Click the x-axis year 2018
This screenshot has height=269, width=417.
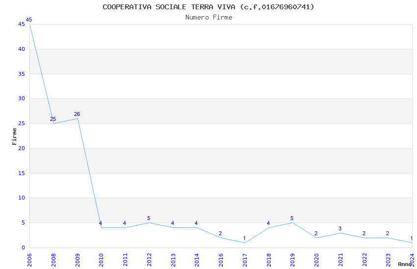[269, 260]
